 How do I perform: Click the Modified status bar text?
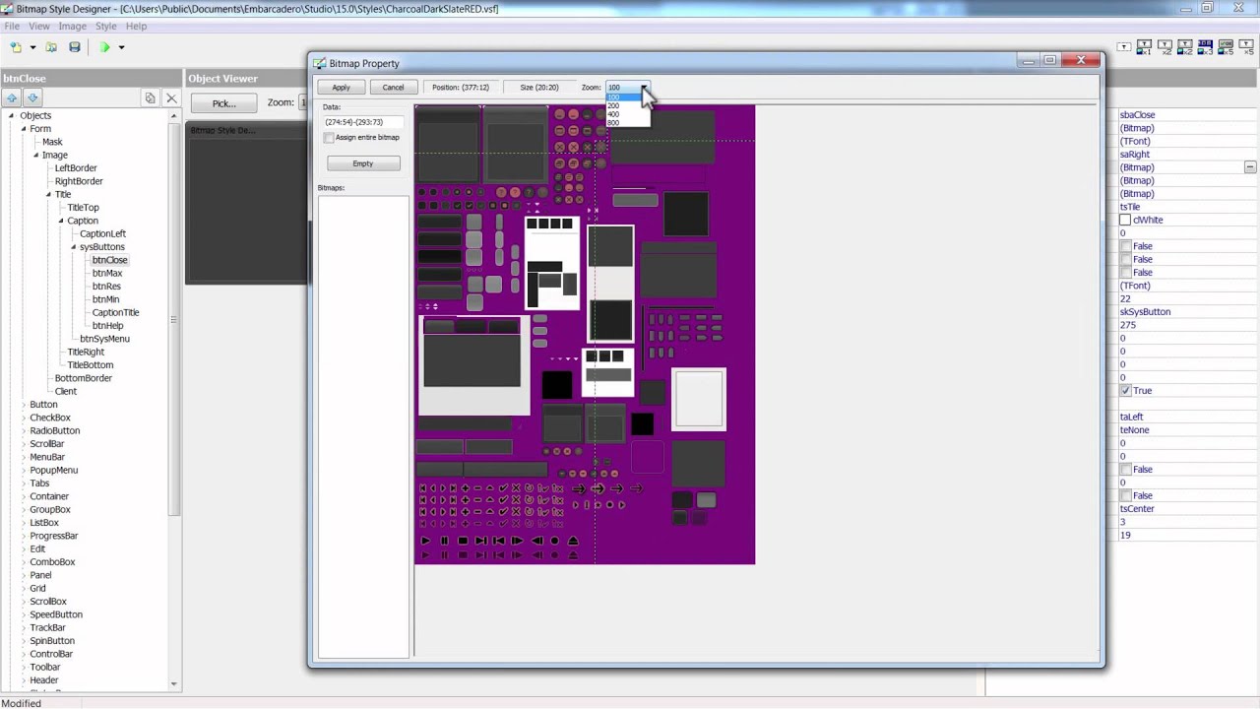pyautogui.click(x=21, y=703)
